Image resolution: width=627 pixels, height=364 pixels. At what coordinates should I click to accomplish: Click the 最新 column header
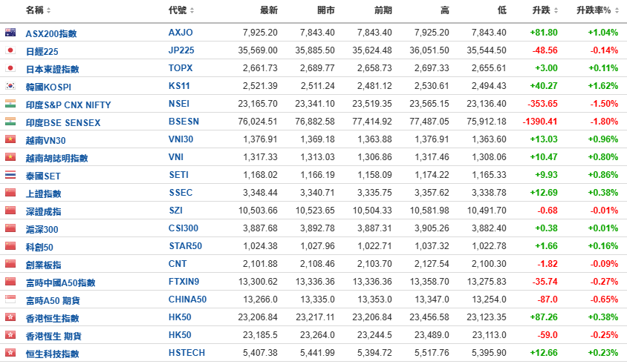point(269,10)
